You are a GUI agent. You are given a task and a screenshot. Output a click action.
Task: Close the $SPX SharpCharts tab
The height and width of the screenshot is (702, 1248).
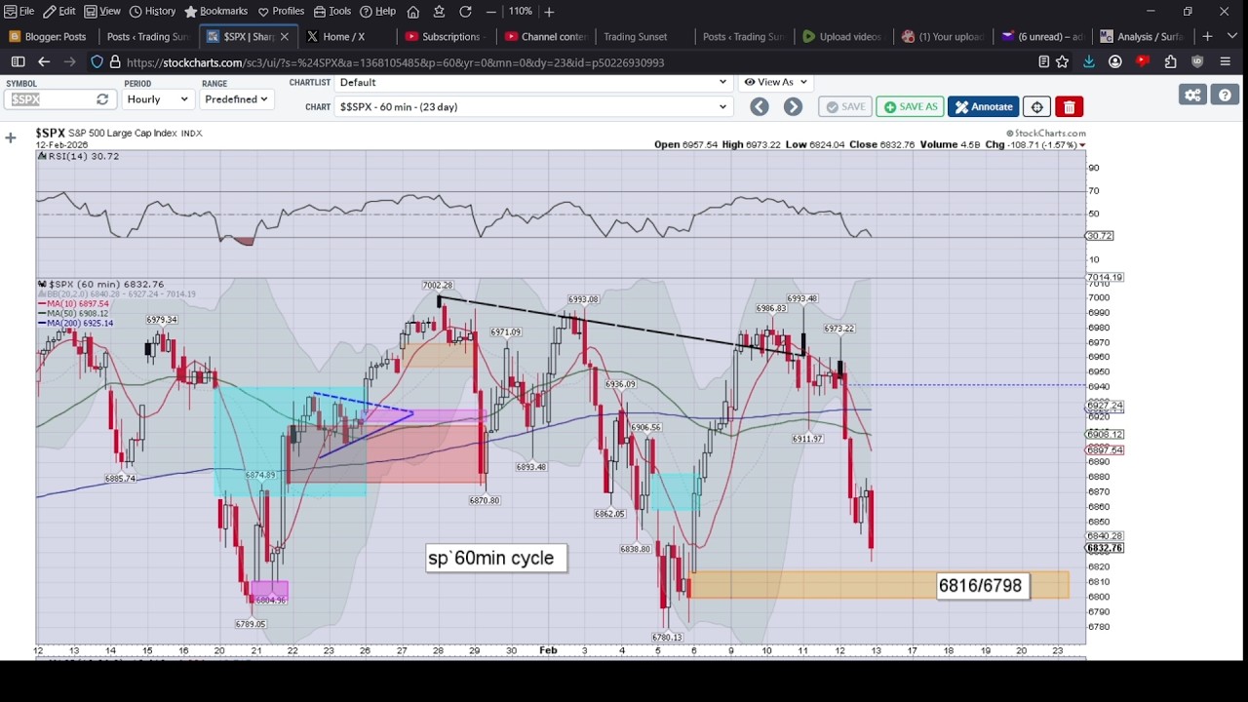284,37
